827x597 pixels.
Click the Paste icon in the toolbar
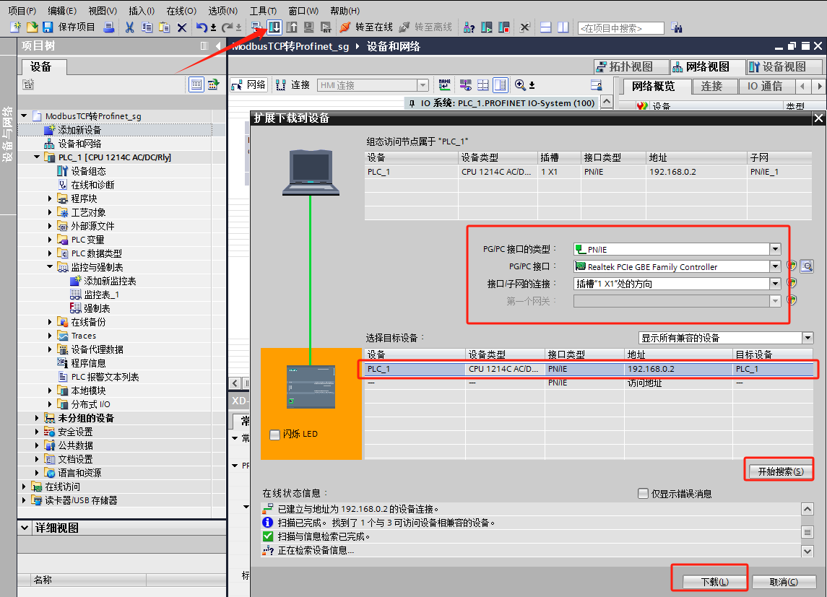pos(165,27)
